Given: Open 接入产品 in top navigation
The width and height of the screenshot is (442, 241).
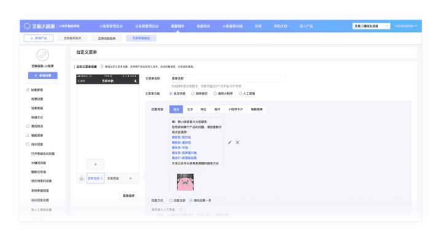Looking at the screenshot, I should 306,26.
